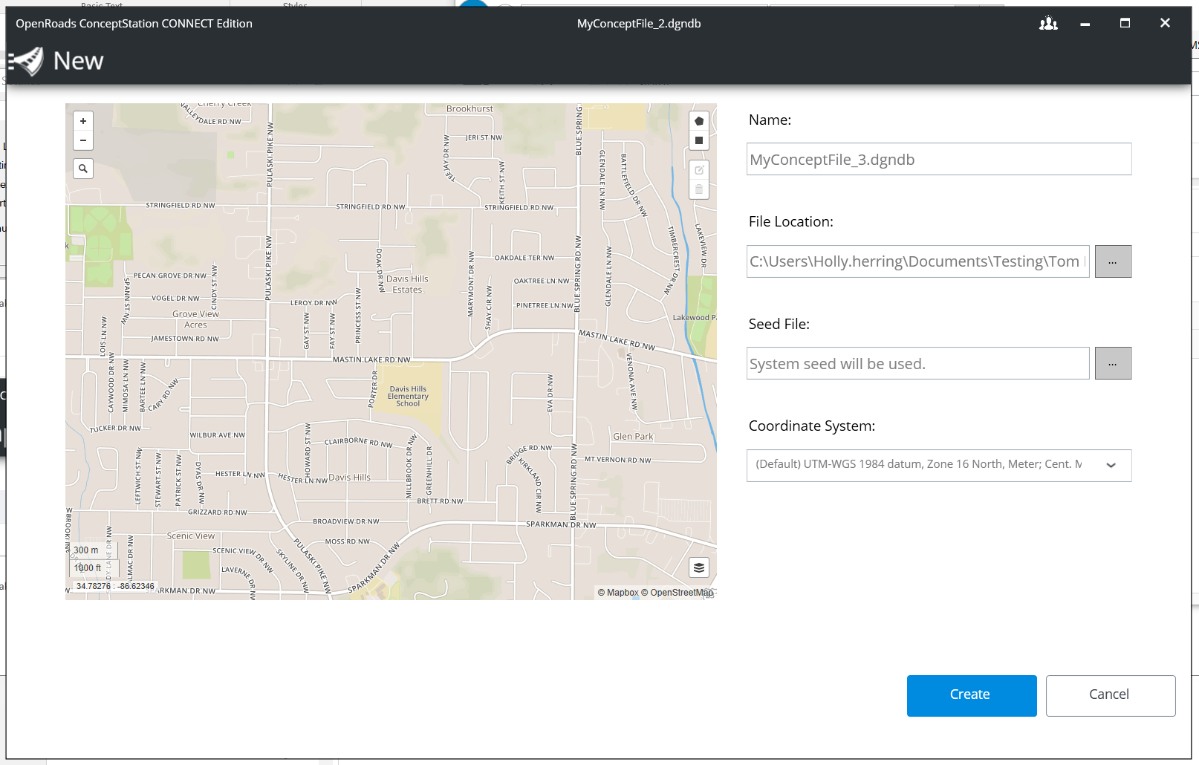The height and width of the screenshot is (765, 1199).
Task: Click the File Location path field
Action: 917,261
